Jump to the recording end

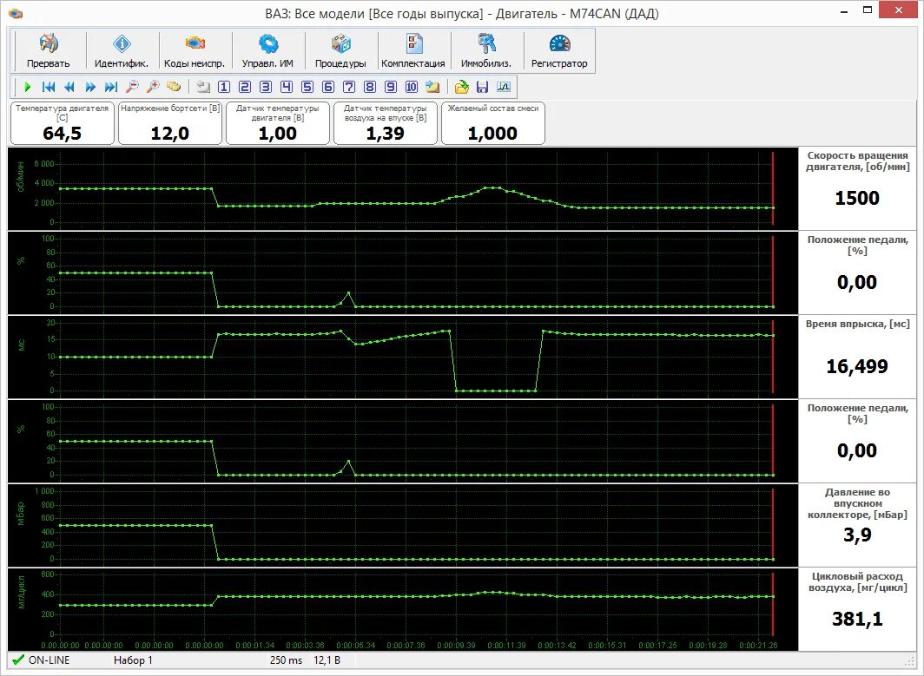click(x=111, y=87)
